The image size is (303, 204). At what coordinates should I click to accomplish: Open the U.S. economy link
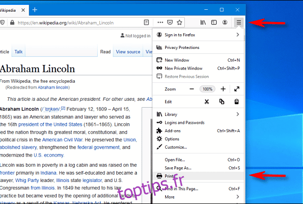click(48, 155)
